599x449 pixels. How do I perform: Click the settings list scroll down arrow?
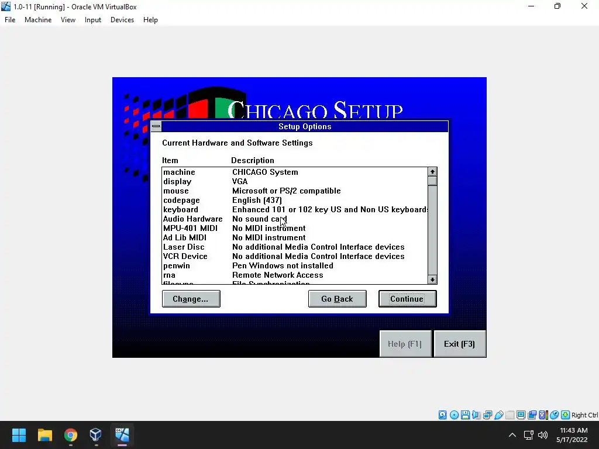432,279
